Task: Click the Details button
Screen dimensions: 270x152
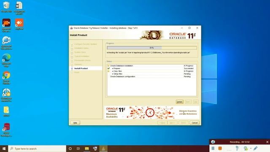Action: (x=179, y=102)
